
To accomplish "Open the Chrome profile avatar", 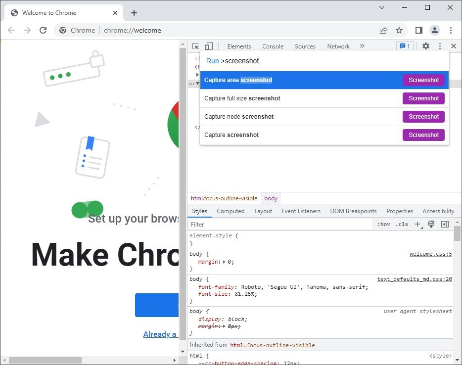I will coord(435,30).
